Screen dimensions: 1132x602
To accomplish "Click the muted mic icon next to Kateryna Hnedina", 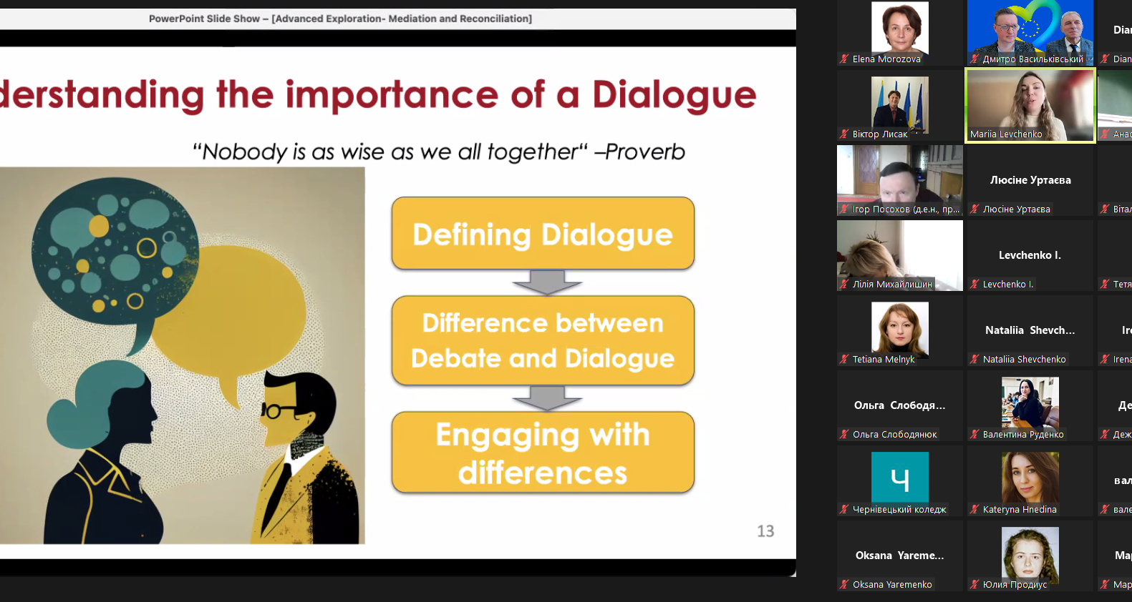I will pos(975,510).
